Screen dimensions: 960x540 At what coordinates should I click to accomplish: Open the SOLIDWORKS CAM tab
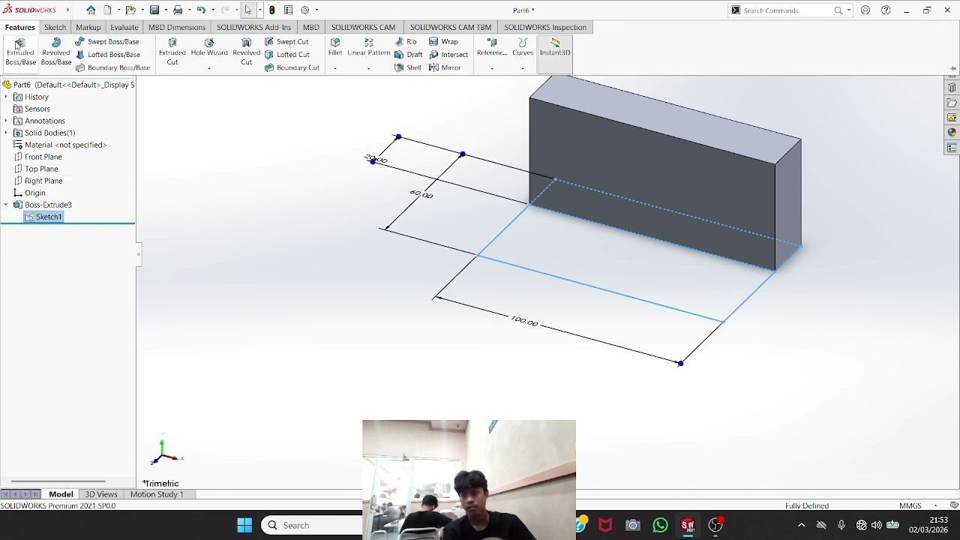pos(363,27)
